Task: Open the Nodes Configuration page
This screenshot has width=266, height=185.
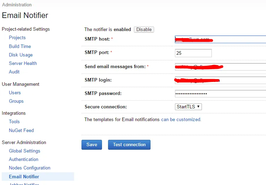Action: click(30, 168)
